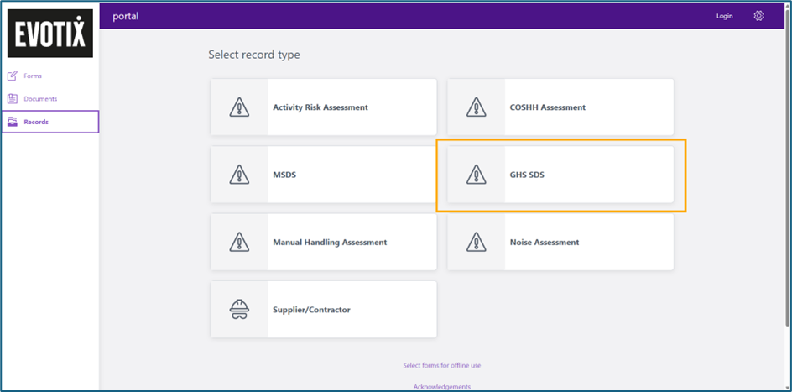Click the Activity Risk Assessment warning icon
The height and width of the screenshot is (392, 792).
(239, 107)
